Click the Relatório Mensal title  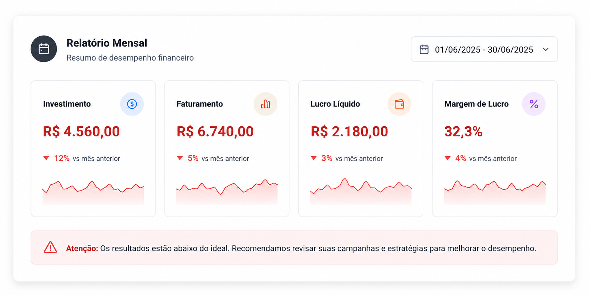pyautogui.click(x=107, y=43)
